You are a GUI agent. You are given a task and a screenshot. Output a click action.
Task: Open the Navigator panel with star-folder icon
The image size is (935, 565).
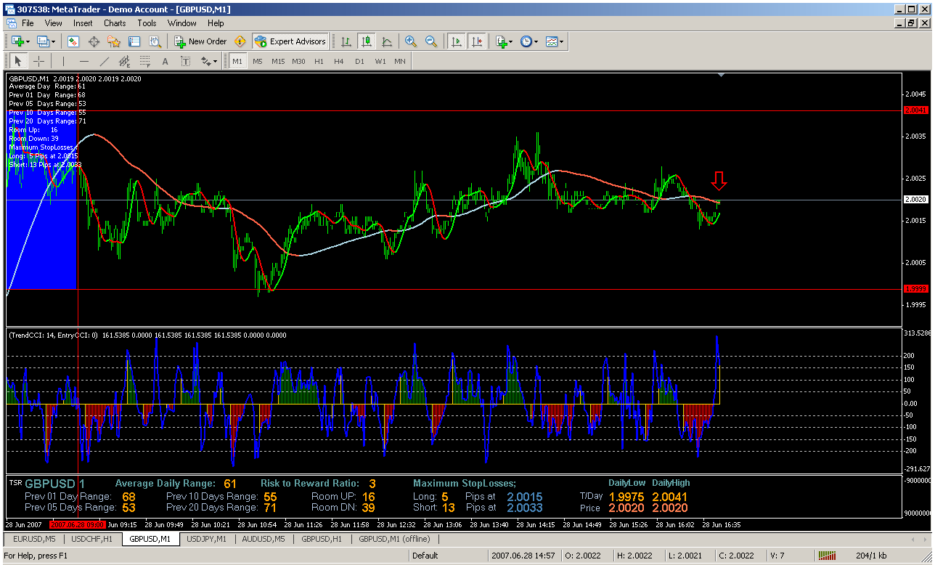pyautogui.click(x=114, y=41)
